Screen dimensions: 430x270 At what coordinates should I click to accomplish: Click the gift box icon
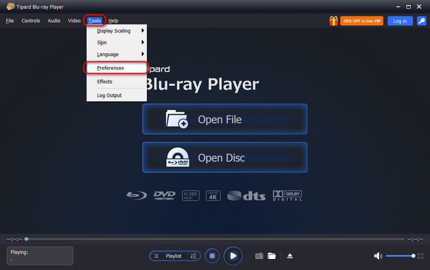(x=334, y=21)
